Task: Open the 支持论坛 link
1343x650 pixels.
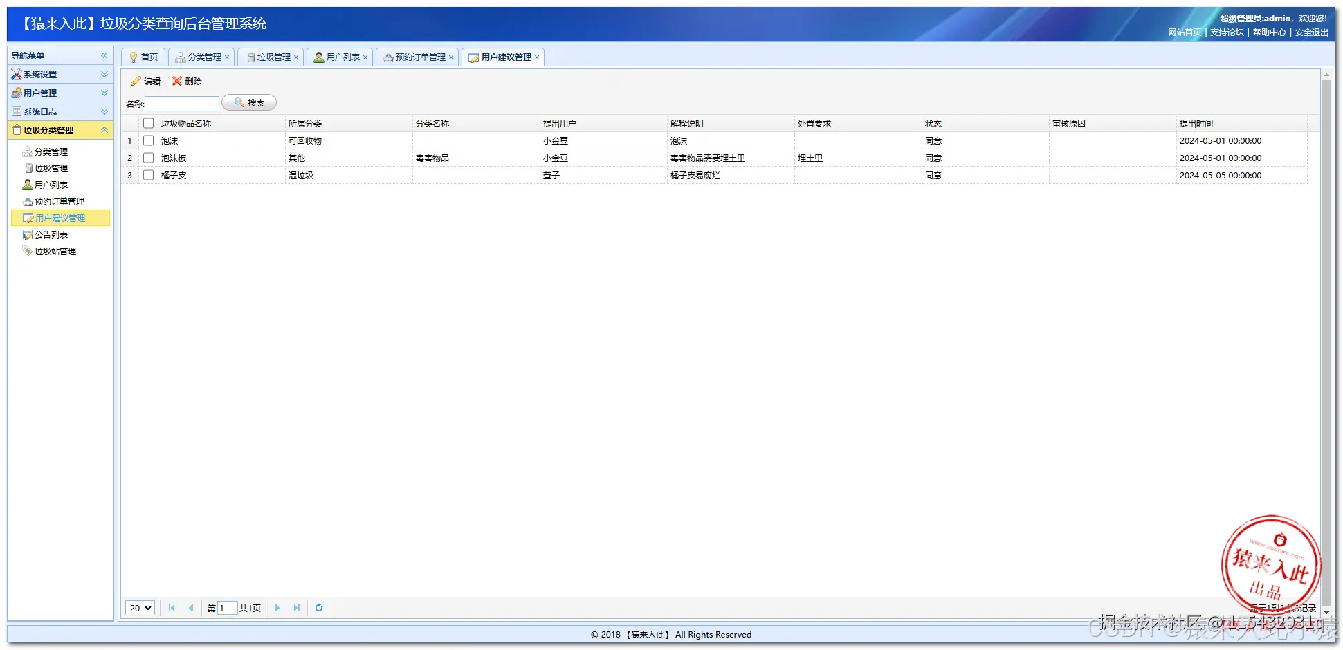Action: pyautogui.click(x=1227, y=32)
